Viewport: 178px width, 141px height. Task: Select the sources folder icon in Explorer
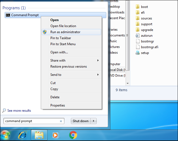(x=137, y=18)
